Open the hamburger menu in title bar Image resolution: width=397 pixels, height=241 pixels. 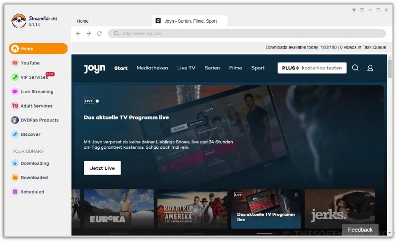coord(362,10)
